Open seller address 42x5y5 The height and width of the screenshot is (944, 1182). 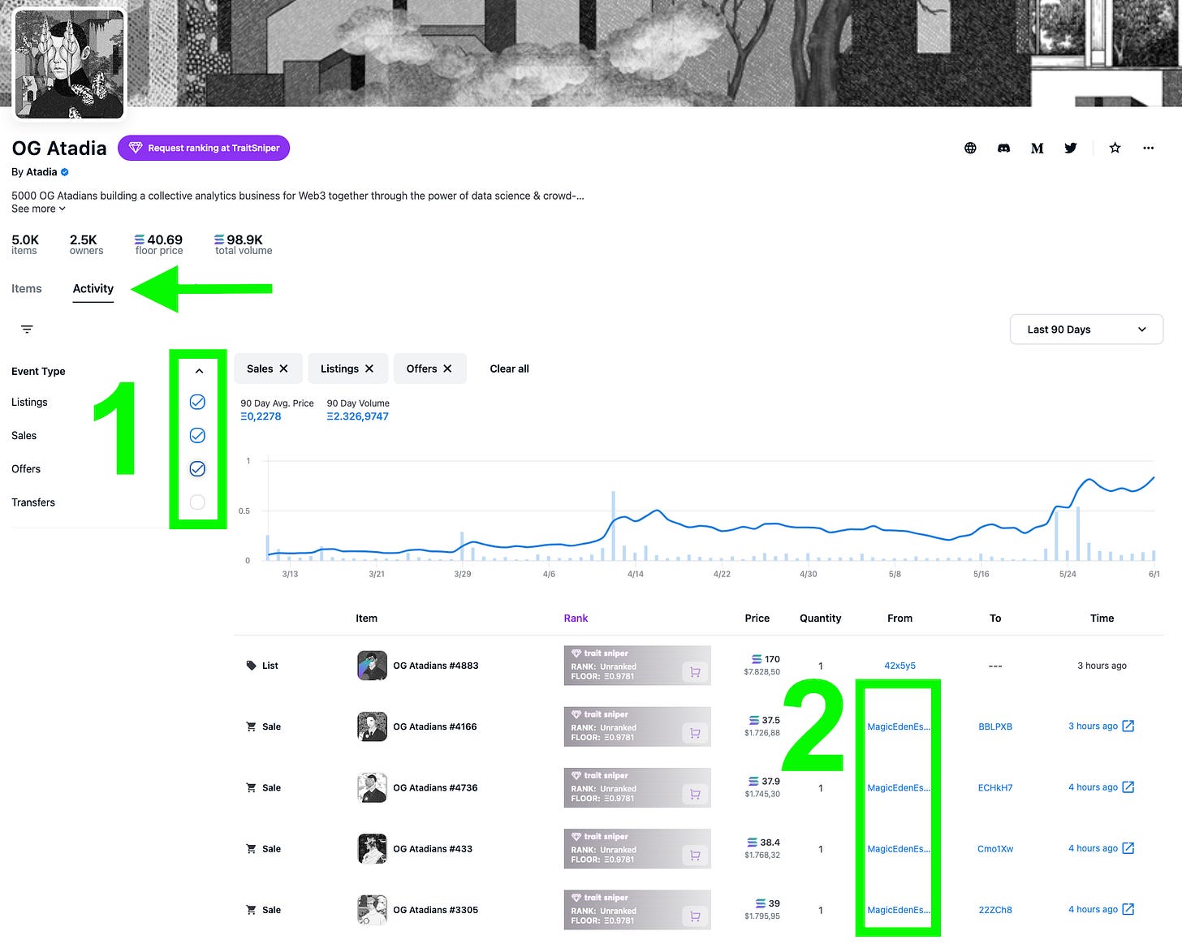tap(899, 666)
